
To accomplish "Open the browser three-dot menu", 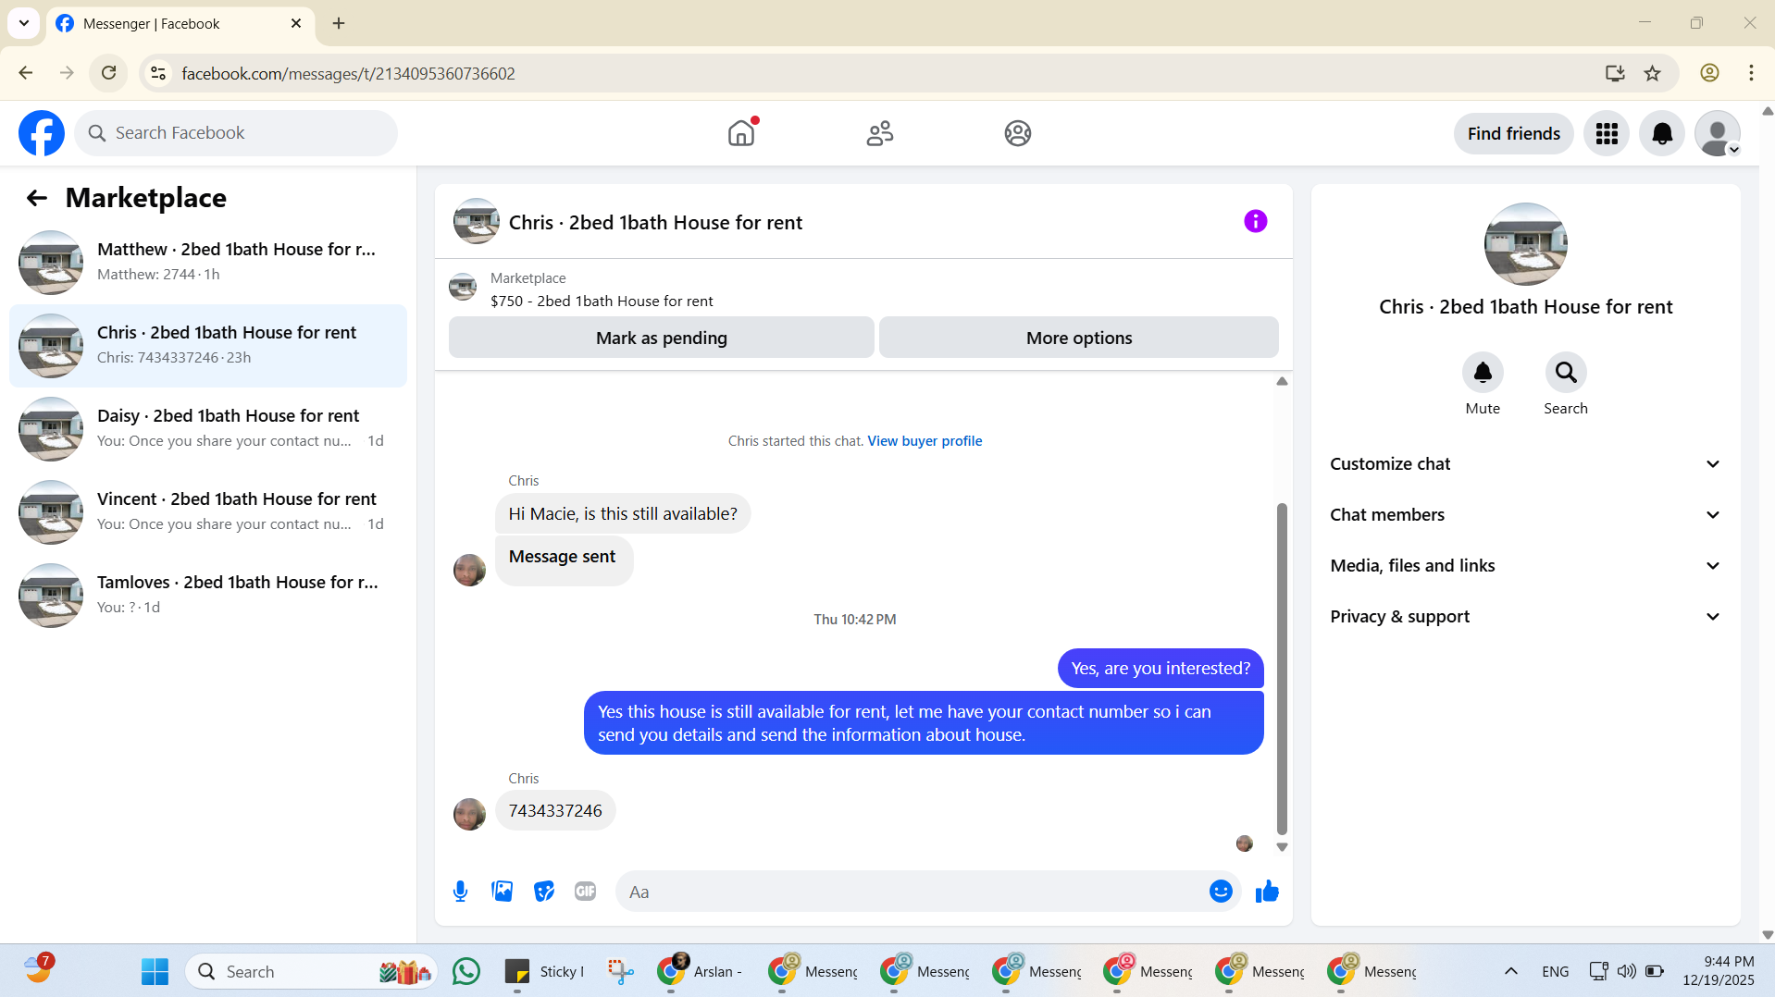I will pyautogui.click(x=1751, y=73).
